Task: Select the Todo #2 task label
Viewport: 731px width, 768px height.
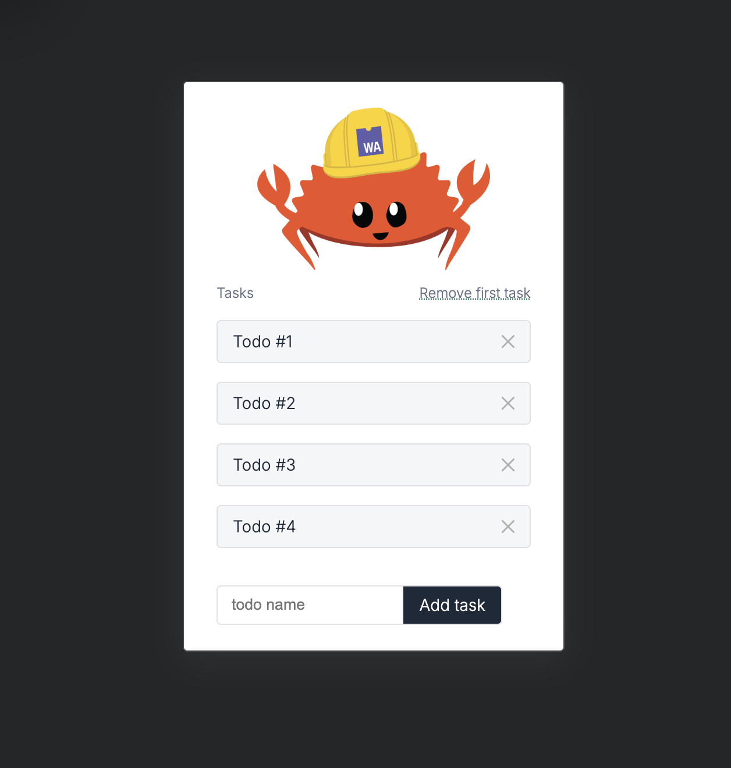Action: pos(264,403)
